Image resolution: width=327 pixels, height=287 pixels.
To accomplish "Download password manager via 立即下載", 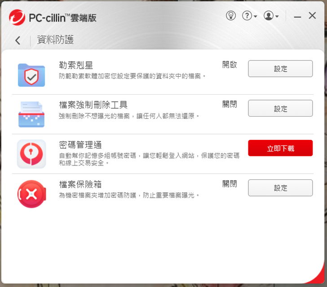I will click(x=280, y=148).
